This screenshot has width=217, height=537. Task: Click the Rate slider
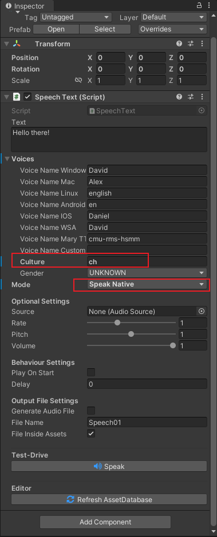tap(131, 323)
